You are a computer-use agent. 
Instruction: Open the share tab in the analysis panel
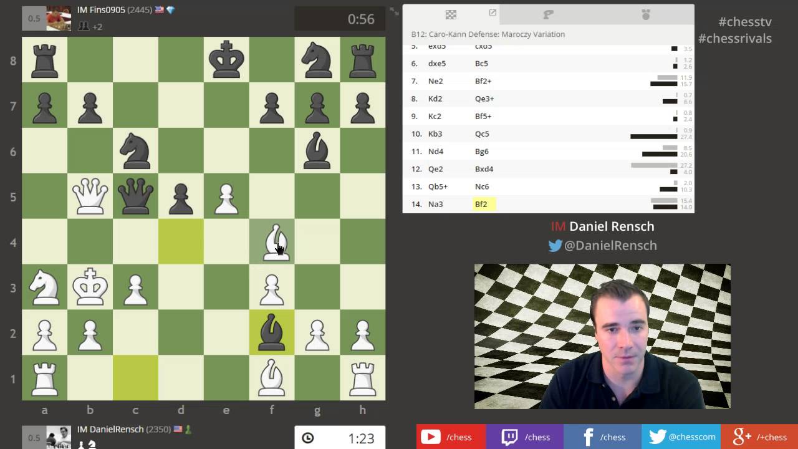493,12
